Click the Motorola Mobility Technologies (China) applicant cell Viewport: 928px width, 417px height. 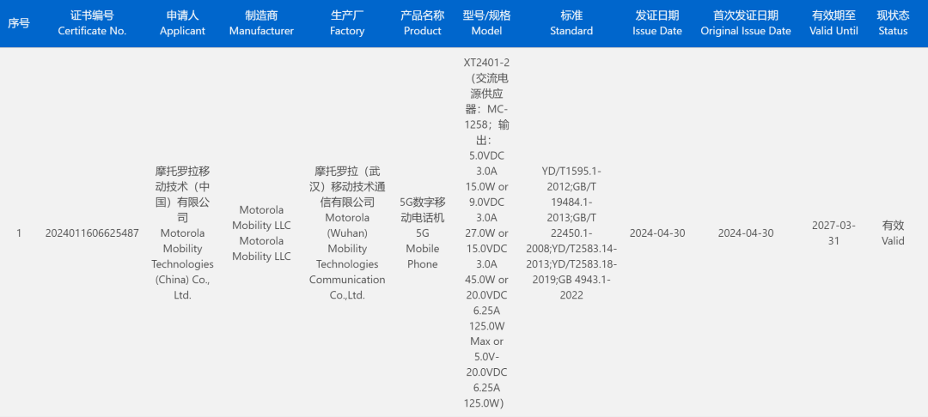click(x=182, y=233)
